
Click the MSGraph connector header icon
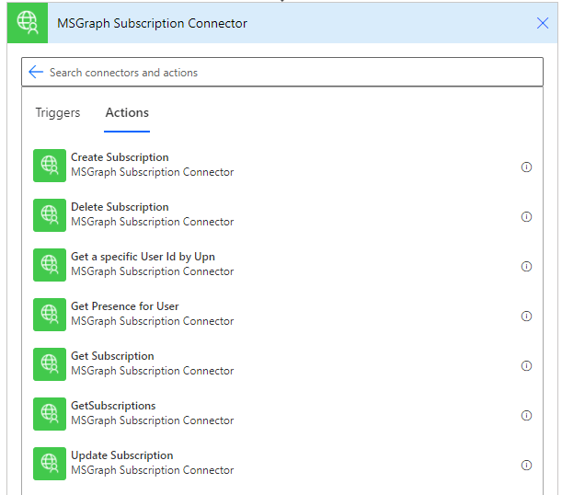pos(27,23)
